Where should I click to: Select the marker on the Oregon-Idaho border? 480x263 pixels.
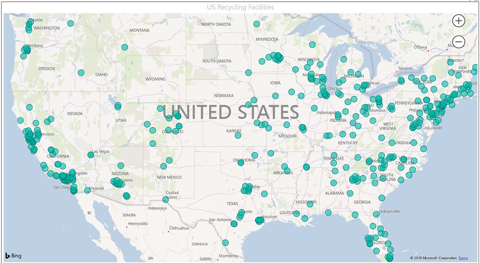click(x=81, y=73)
